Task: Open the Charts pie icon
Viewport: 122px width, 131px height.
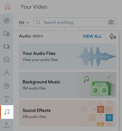Action: [x=7, y=86]
